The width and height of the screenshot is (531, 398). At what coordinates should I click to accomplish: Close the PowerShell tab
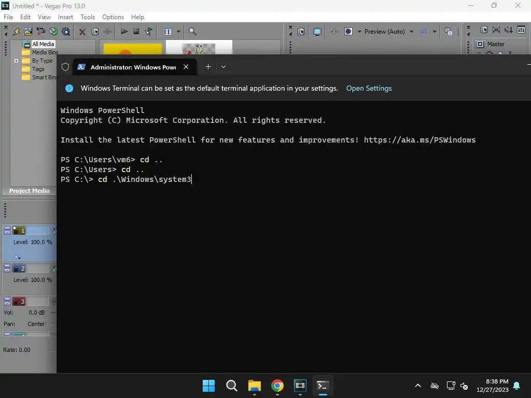pyautogui.click(x=186, y=67)
